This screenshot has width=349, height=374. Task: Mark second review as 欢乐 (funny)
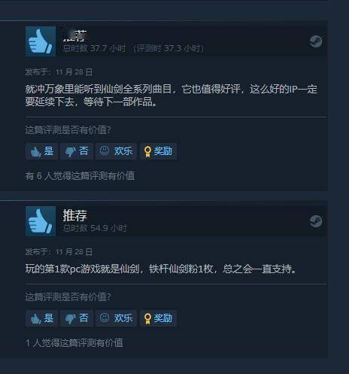[116, 318]
